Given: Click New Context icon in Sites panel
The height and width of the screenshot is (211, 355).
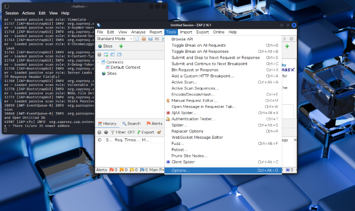Looking at the screenshot, I should coord(106,55).
